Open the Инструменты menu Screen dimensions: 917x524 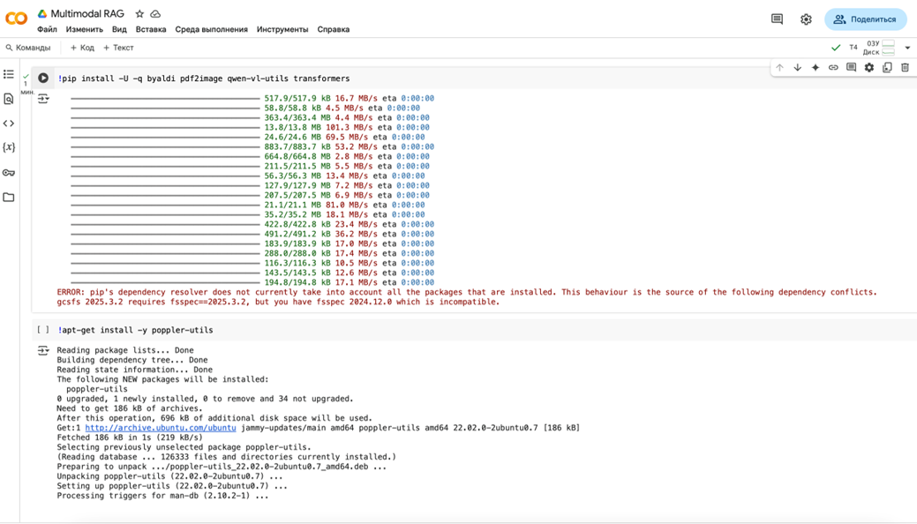tap(282, 29)
